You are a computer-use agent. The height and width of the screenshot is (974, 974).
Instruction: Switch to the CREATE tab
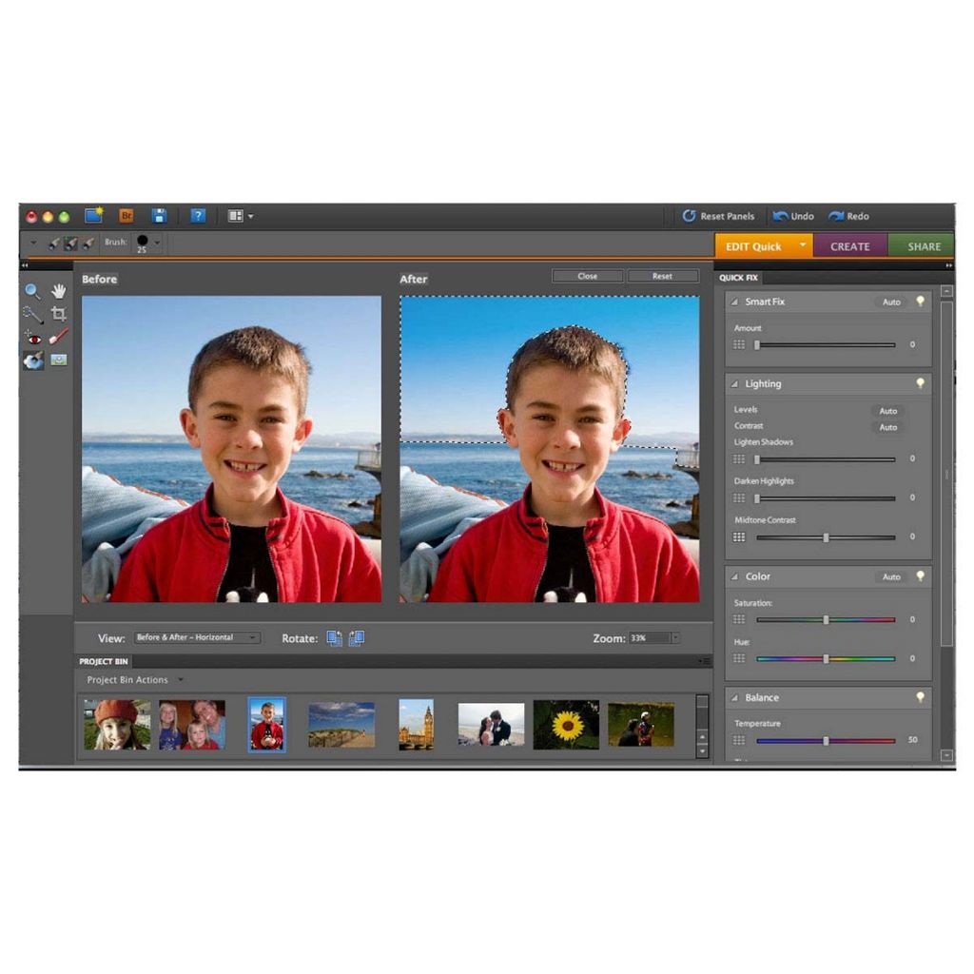tap(849, 246)
